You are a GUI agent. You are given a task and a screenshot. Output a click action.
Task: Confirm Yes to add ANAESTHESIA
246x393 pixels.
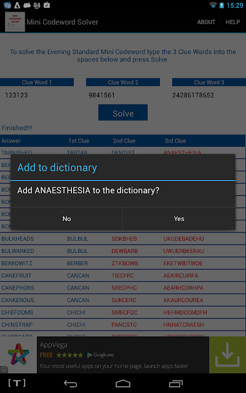[179, 219]
